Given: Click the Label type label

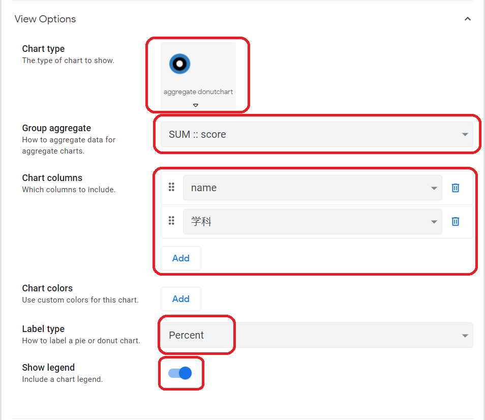Looking at the screenshot, I should click(x=43, y=329).
